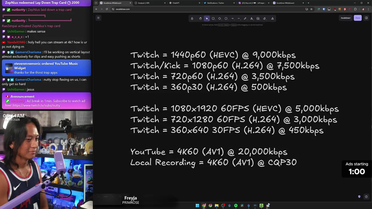This screenshot has height=209, width=372.
Task: Select the Rectangle shape tool
Action: point(213,18)
